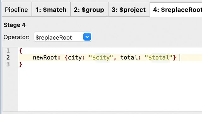Screen dimensions: 202x114
Task: Click the blue chevron of Operator combo box
Action: click(x=87, y=37)
